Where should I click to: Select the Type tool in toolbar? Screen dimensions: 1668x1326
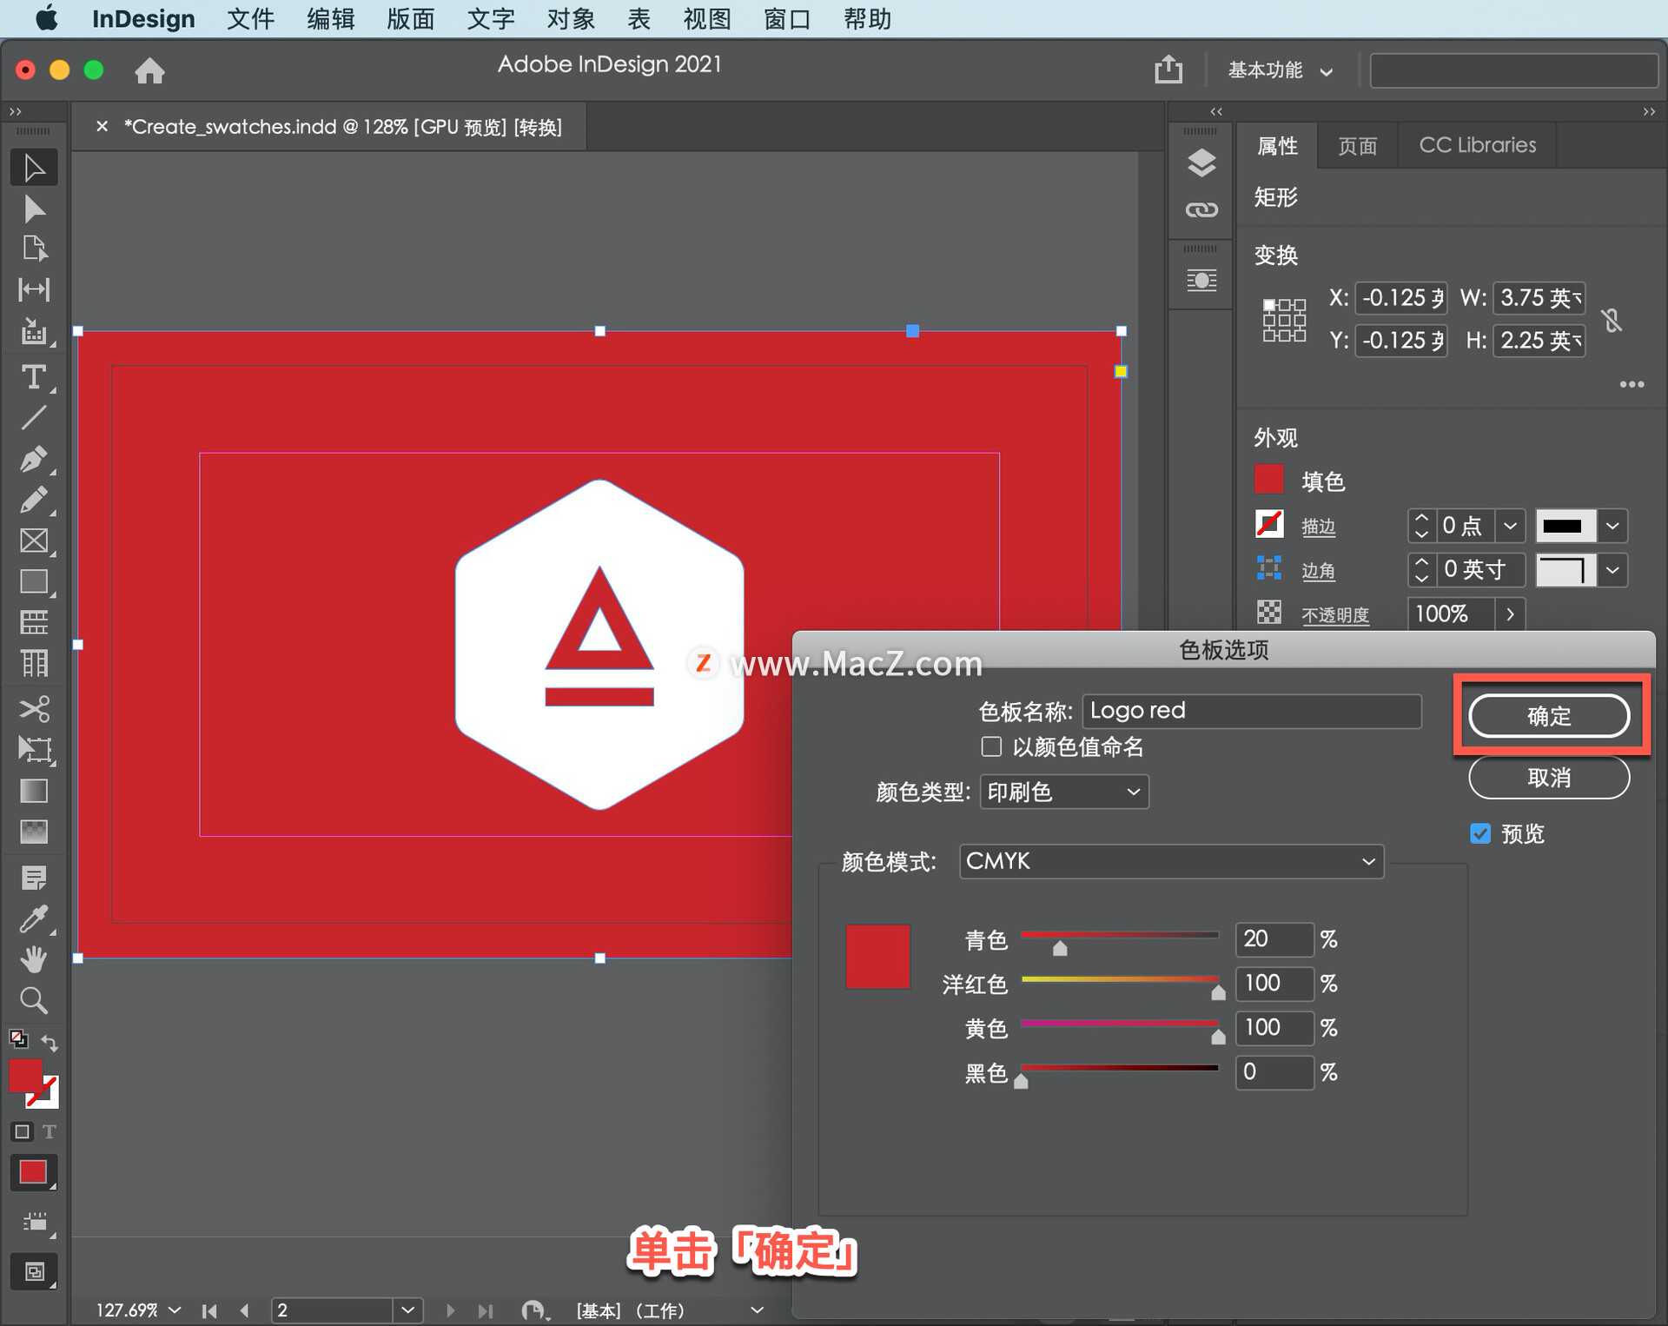[x=33, y=377]
